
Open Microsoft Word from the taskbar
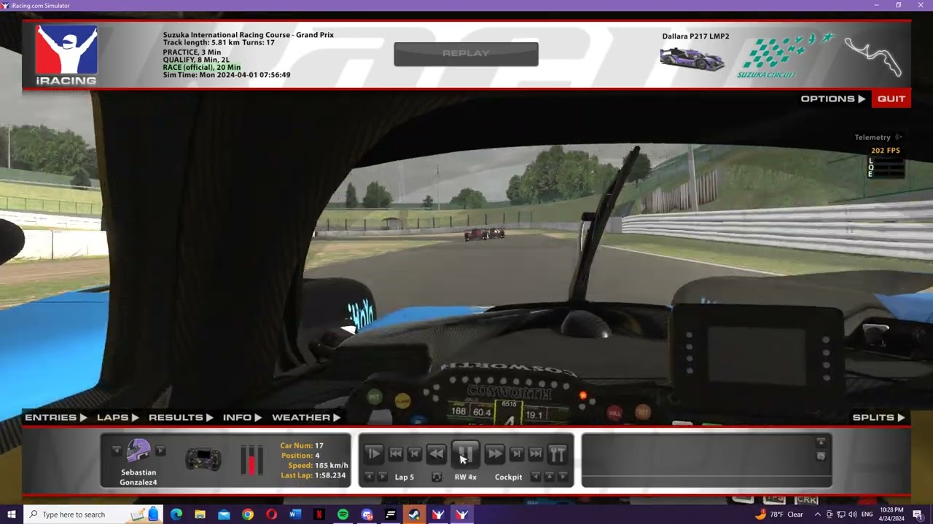[x=295, y=515]
